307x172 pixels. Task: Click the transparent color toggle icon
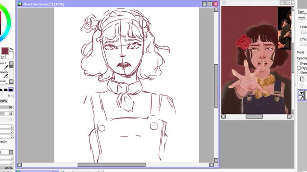(x=3, y=57)
